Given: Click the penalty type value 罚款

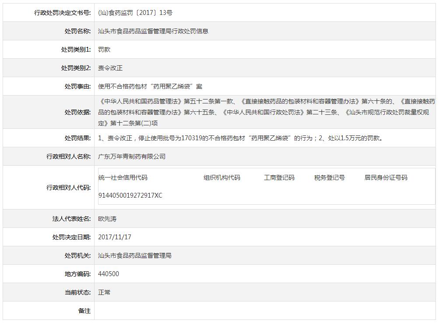Looking at the screenshot, I should coord(105,50).
